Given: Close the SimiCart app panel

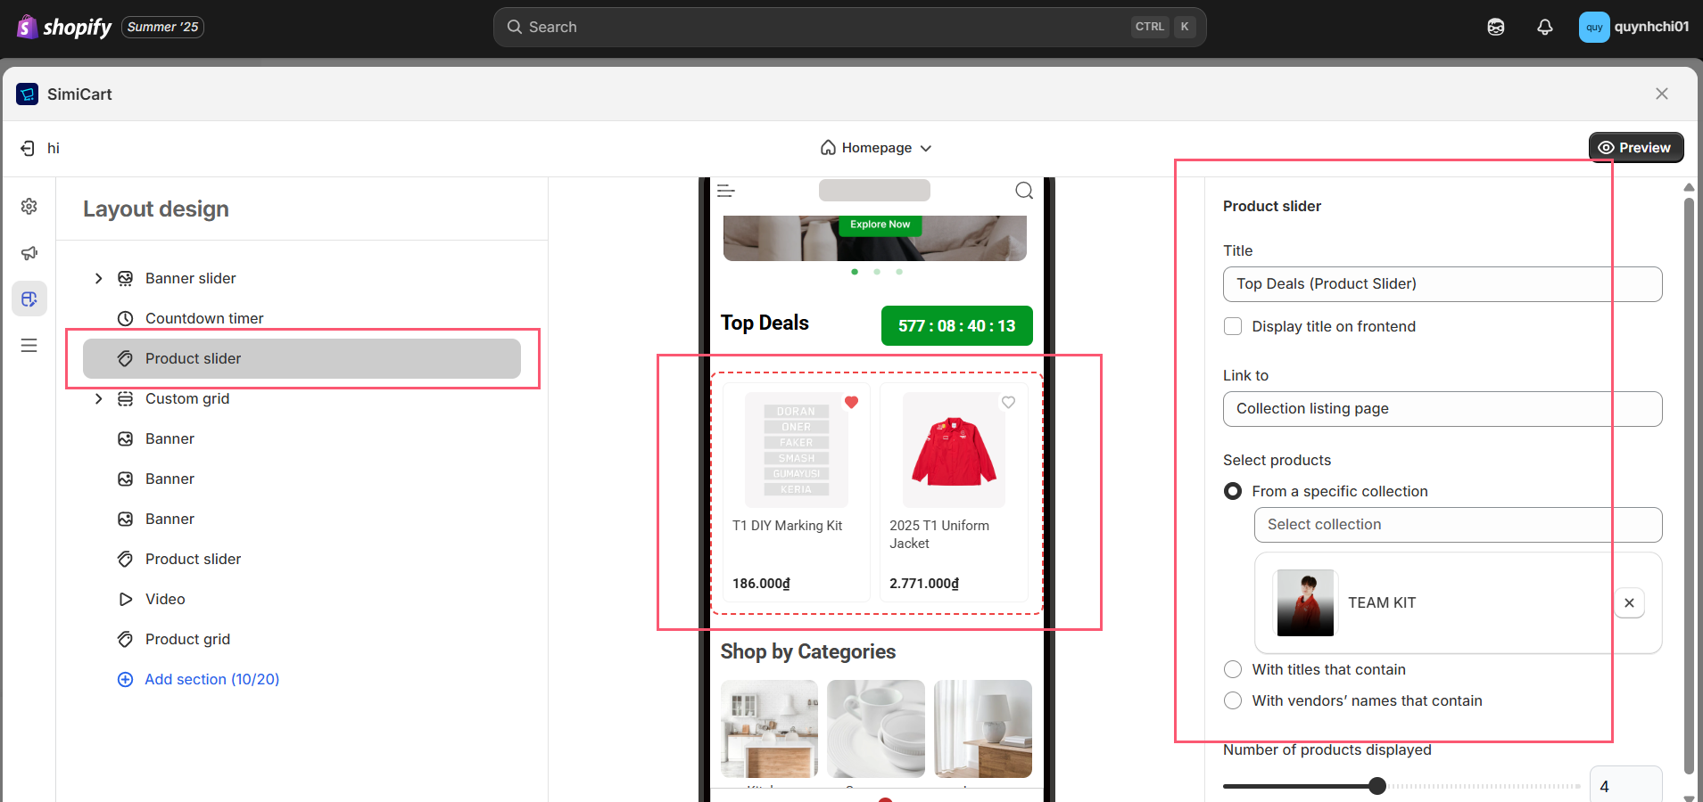Looking at the screenshot, I should click(x=1662, y=94).
